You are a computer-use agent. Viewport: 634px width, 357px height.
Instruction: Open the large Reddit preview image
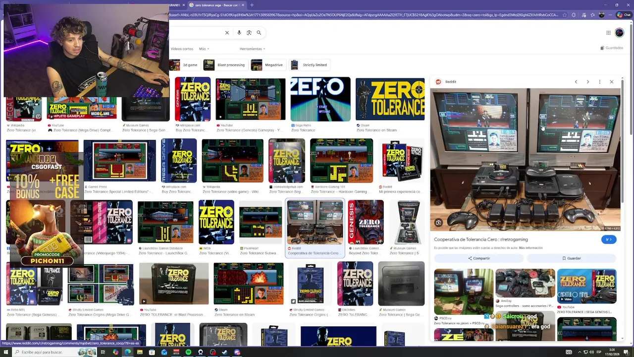pos(525,160)
